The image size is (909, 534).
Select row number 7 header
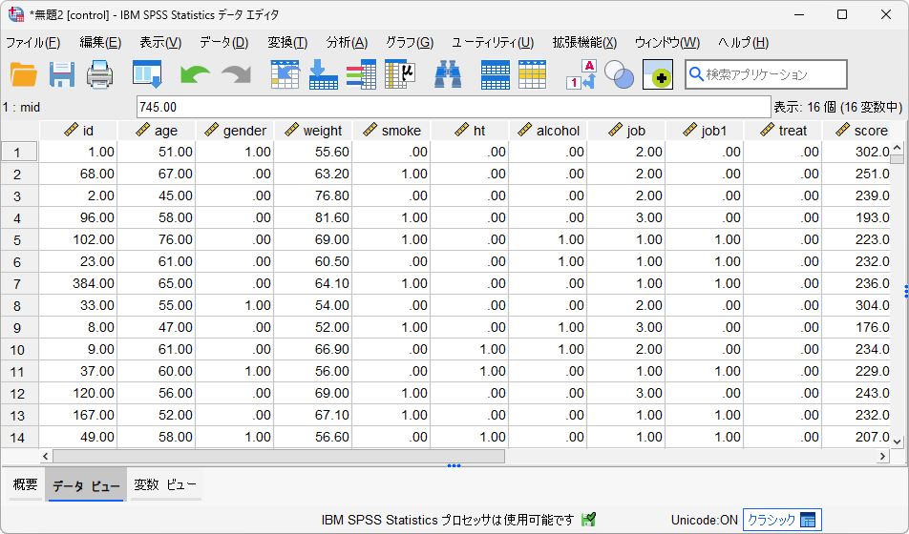pyautogui.click(x=19, y=284)
